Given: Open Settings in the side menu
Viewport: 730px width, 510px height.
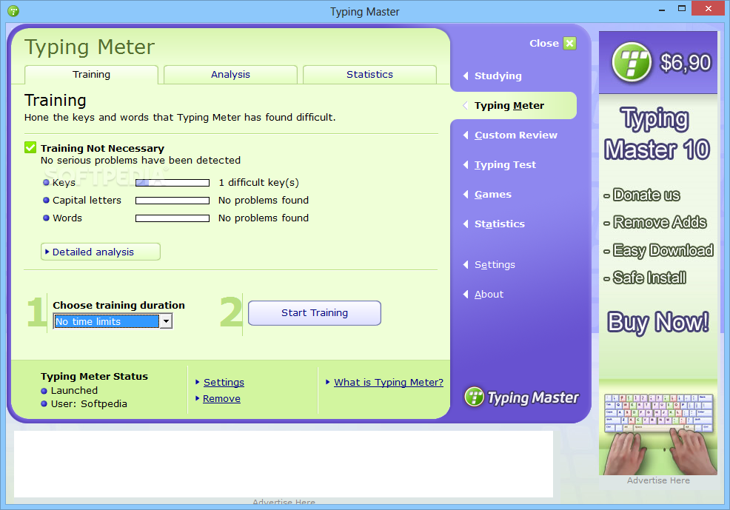Looking at the screenshot, I should (x=495, y=265).
